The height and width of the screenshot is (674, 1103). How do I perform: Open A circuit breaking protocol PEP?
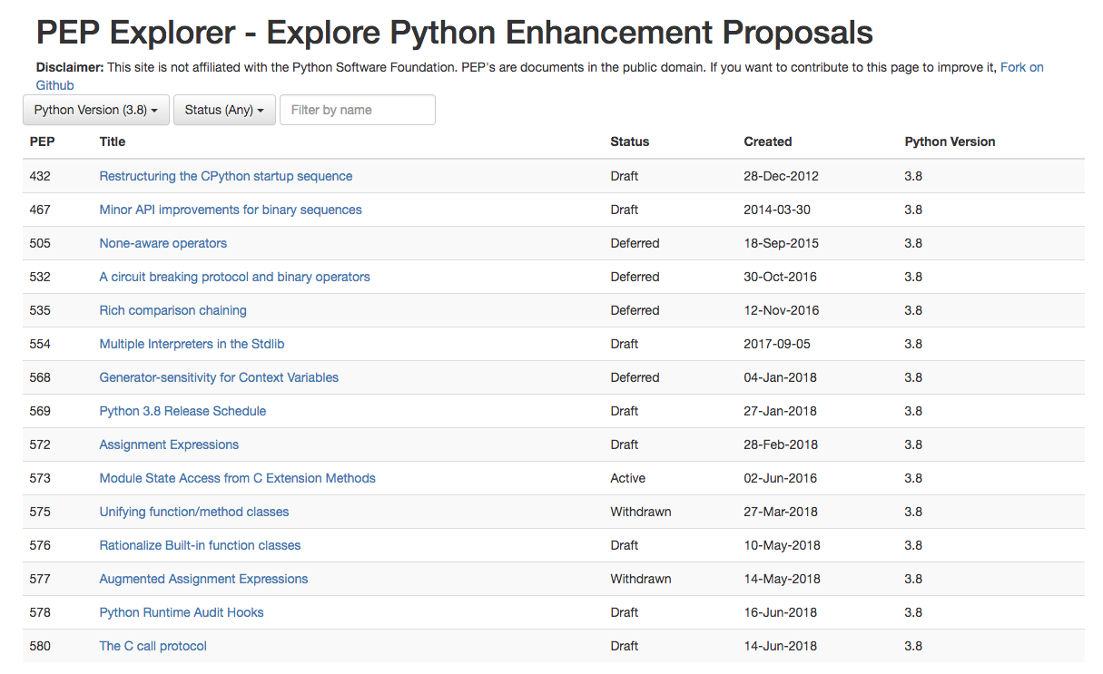coord(234,277)
